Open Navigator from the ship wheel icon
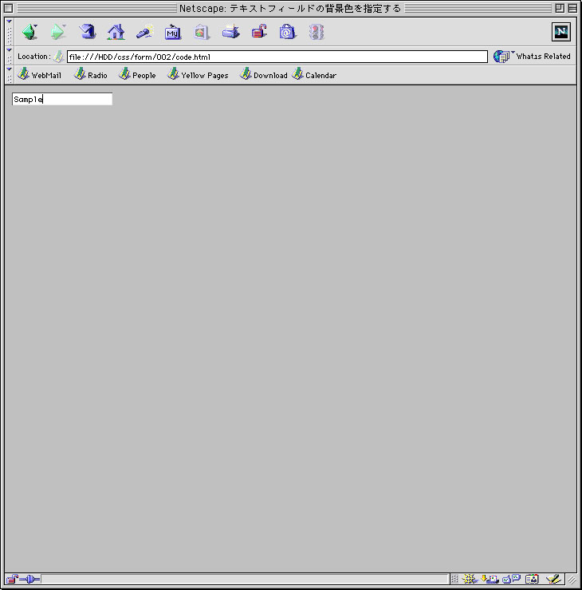The height and width of the screenshot is (590, 582). point(469,579)
